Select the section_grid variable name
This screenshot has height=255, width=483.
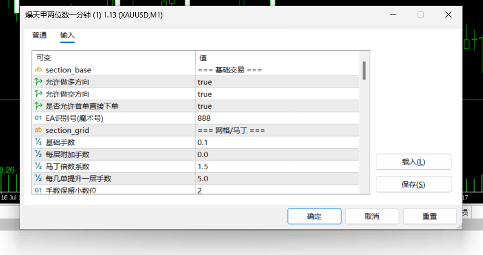click(x=67, y=131)
